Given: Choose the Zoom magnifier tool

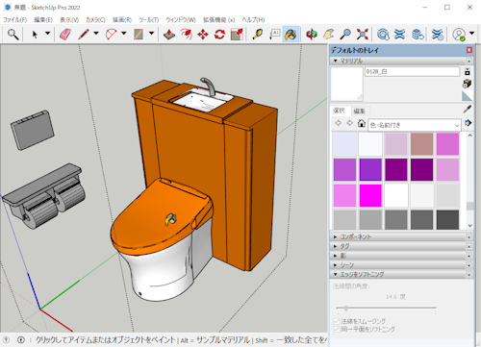Looking at the screenshot, I should pos(345,35).
